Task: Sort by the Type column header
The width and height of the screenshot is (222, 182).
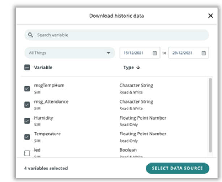Action: point(128,68)
